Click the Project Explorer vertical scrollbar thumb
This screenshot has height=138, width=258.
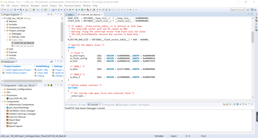(62, 32)
